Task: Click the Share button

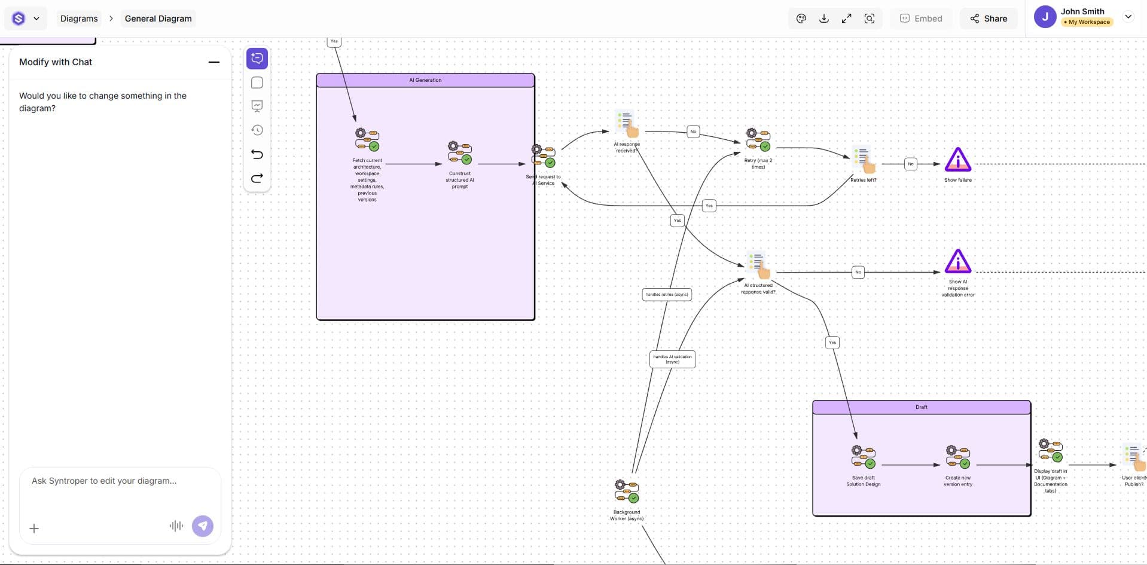Action: tap(989, 19)
